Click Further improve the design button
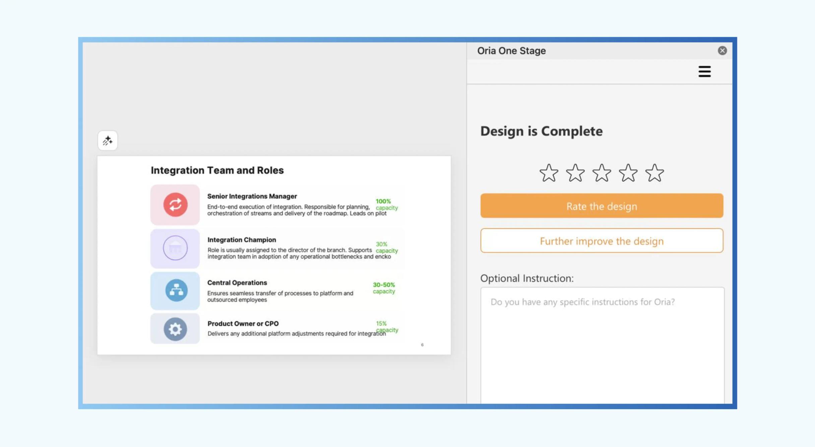The height and width of the screenshot is (447, 815). point(602,241)
